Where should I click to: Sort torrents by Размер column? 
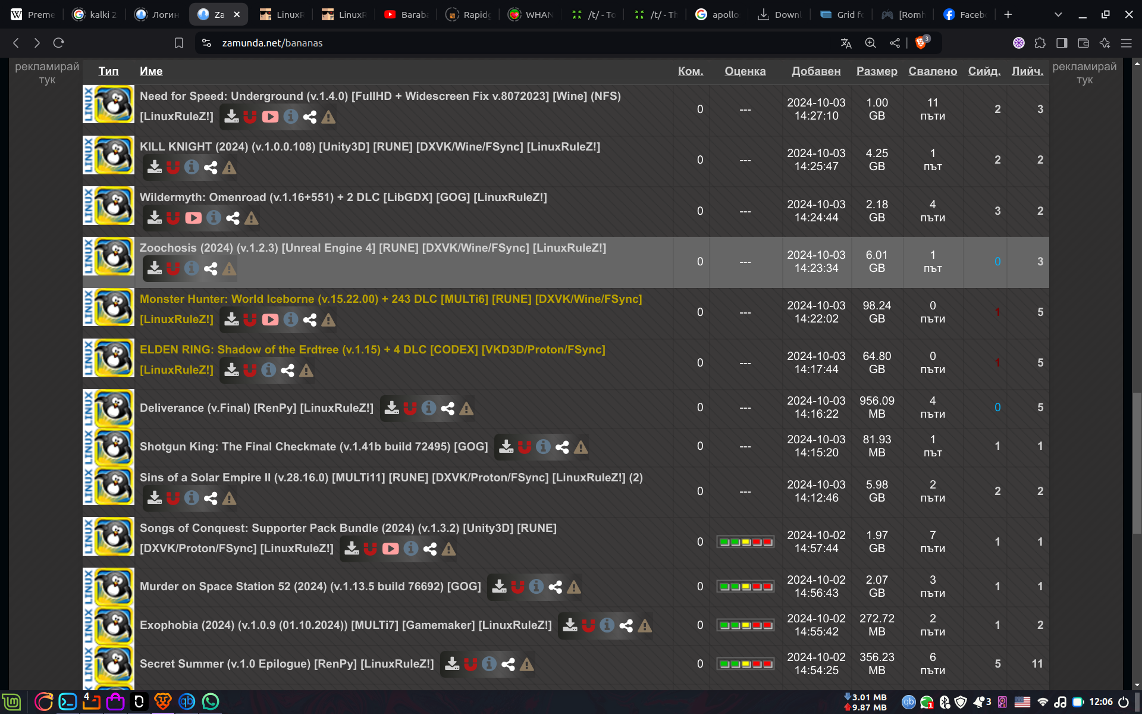[877, 71]
